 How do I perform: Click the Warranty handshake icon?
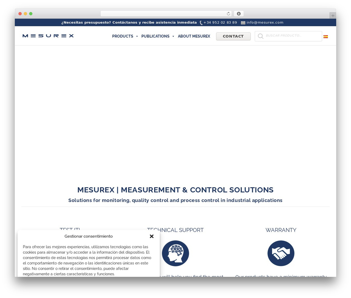[281, 253]
